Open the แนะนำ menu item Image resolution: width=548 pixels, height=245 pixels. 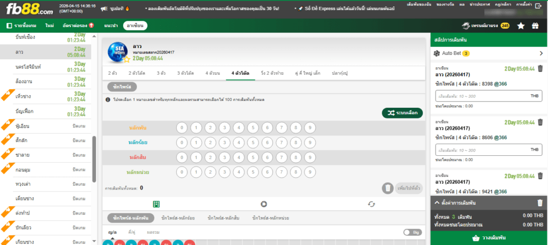[x=111, y=26]
